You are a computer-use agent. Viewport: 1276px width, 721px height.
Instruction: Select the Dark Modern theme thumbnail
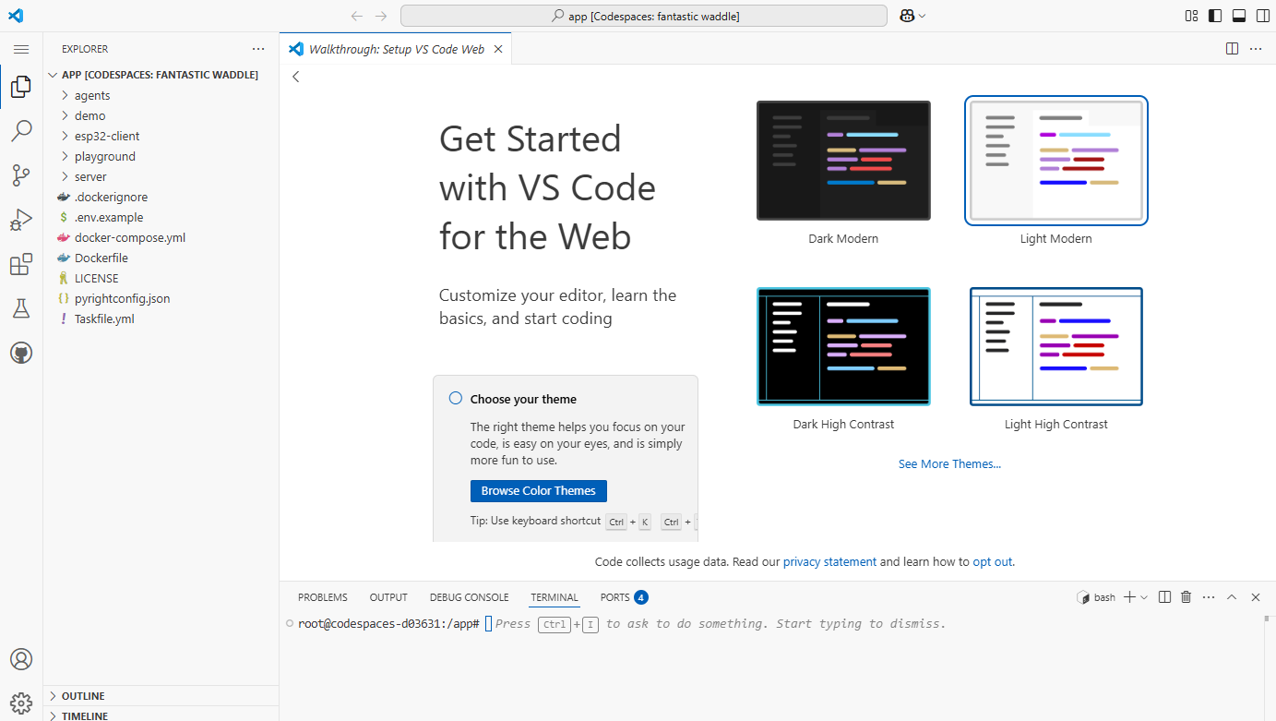tap(843, 161)
